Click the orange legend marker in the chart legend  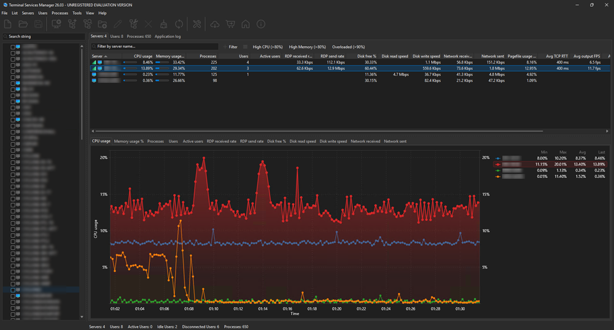coord(498,177)
